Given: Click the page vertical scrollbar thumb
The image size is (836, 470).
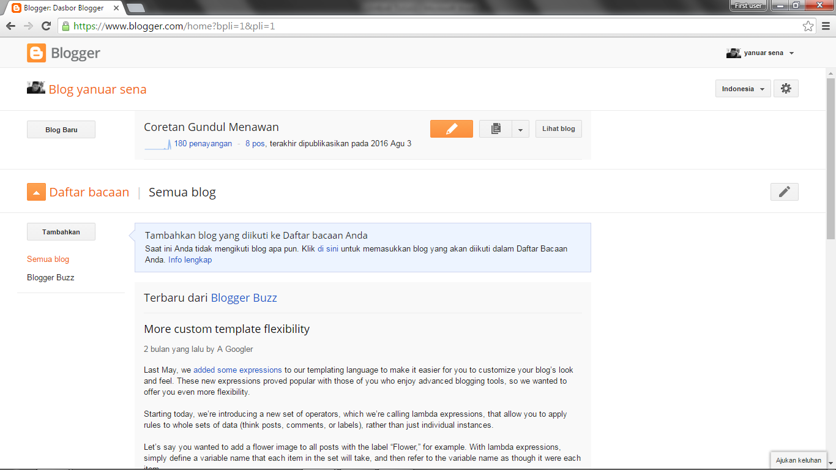Looking at the screenshot, I should (830, 159).
